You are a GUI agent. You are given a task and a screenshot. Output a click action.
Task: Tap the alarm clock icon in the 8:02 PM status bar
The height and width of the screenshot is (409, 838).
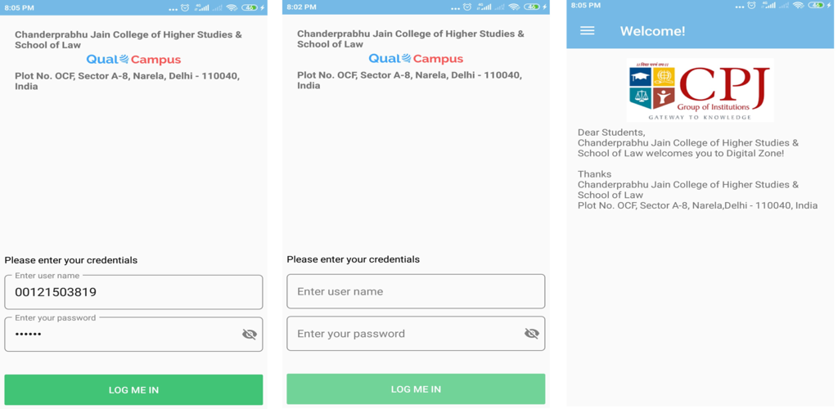click(x=467, y=7)
